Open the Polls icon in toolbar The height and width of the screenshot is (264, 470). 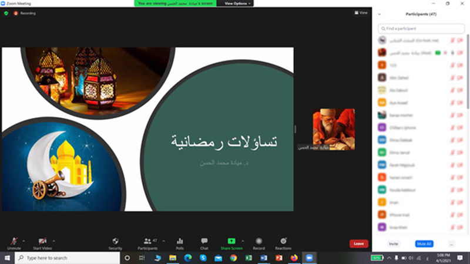point(180,241)
